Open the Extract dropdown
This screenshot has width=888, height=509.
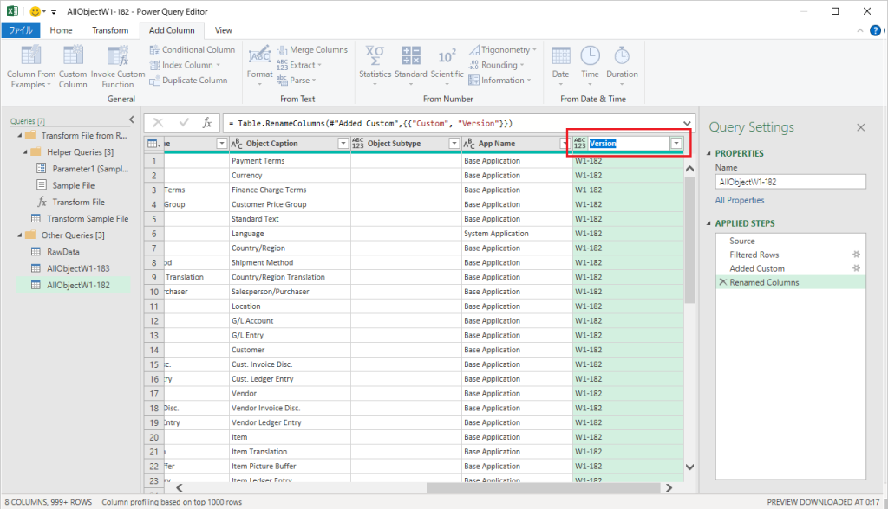299,65
